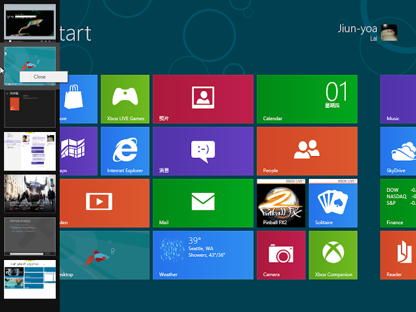The width and height of the screenshot is (416, 312).
Task: Open the Music tile
Action: [x=398, y=99]
